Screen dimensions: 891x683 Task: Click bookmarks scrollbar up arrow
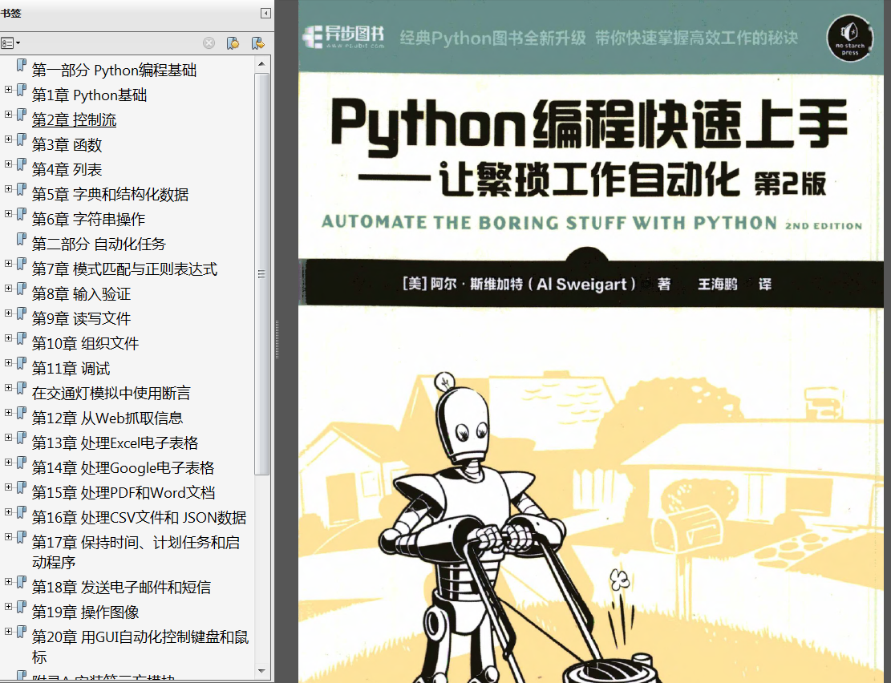pos(261,63)
